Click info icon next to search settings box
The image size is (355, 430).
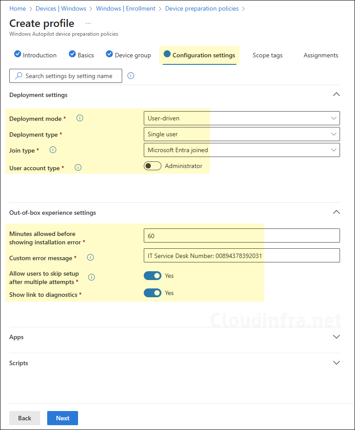(x=131, y=76)
